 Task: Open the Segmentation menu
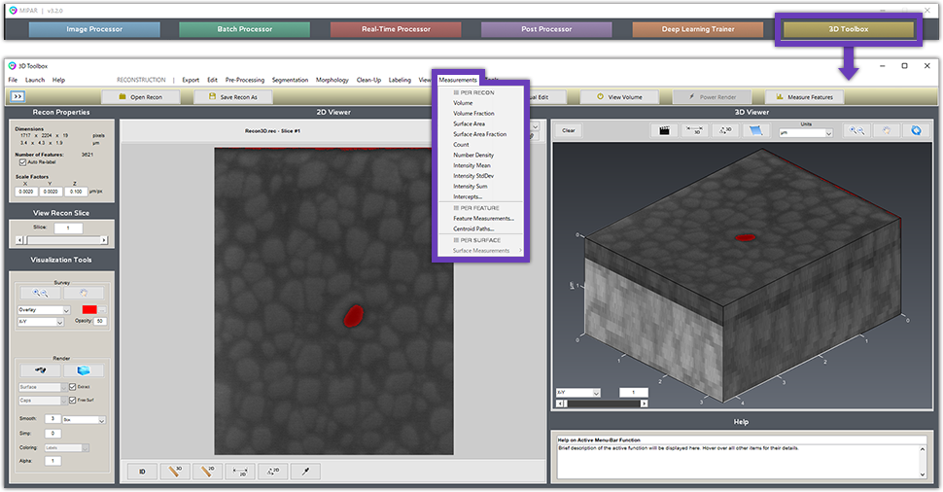point(290,80)
